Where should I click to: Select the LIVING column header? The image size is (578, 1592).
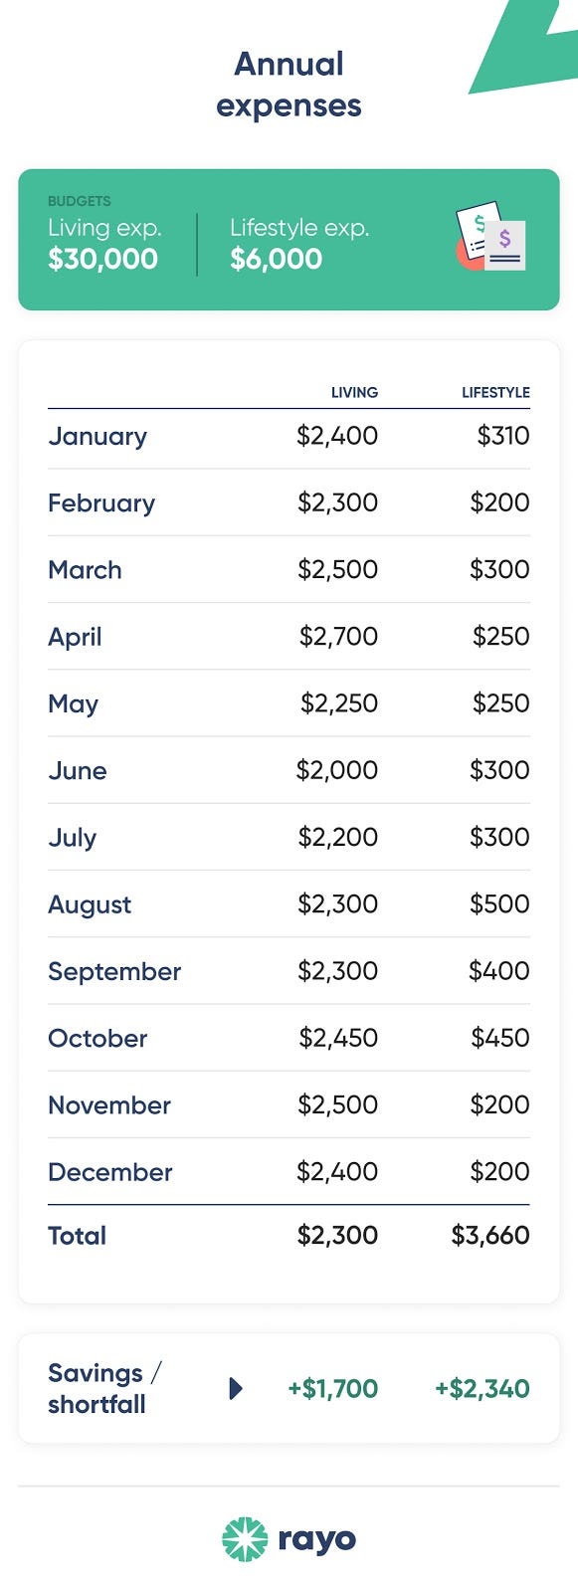(x=354, y=392)
